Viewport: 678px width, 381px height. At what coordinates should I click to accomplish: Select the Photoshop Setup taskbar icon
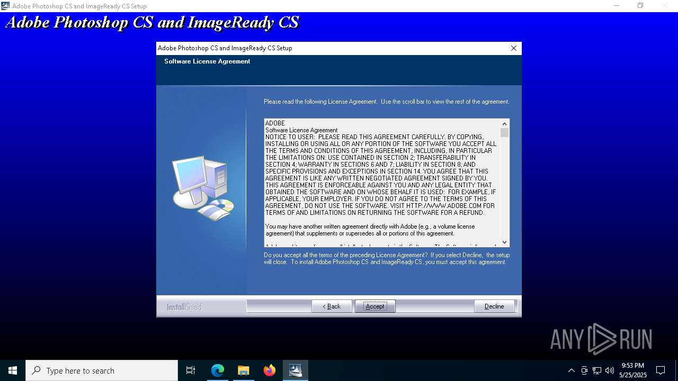(296, 370)
